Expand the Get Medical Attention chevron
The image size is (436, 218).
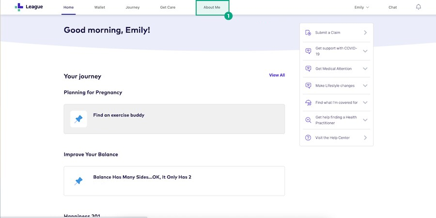tap(365, 69)
